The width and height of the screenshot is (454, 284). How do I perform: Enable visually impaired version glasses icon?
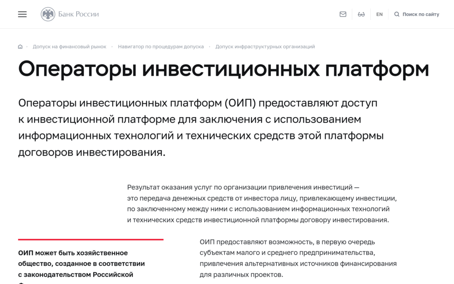pyautogui.click(x=361, y=14)
